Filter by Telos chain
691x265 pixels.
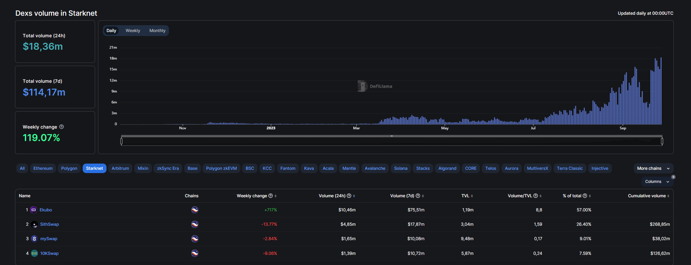[x=491, y=168]
